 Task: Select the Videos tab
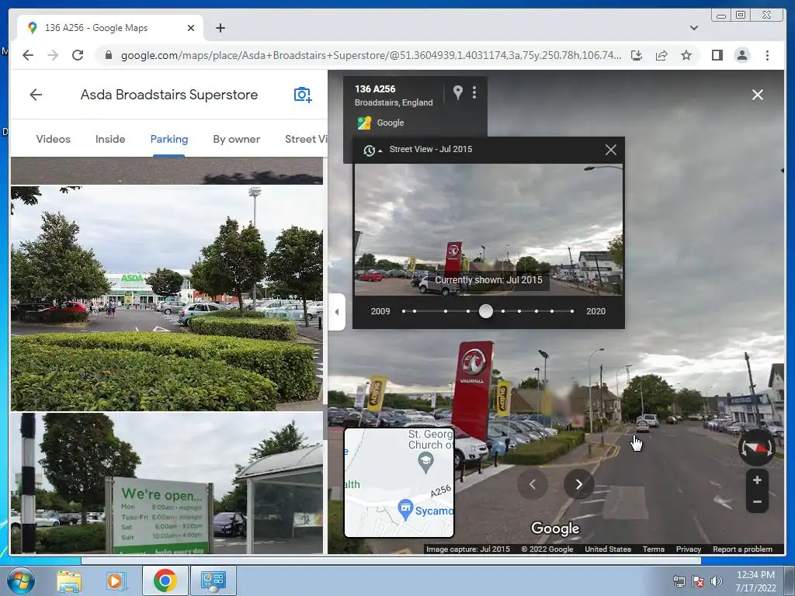tap(54, 139)
